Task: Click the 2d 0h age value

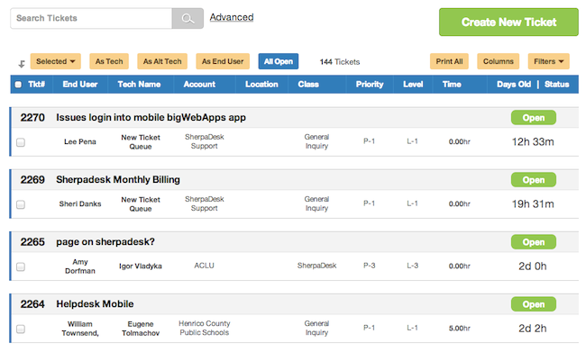Action: coord(532,266)
